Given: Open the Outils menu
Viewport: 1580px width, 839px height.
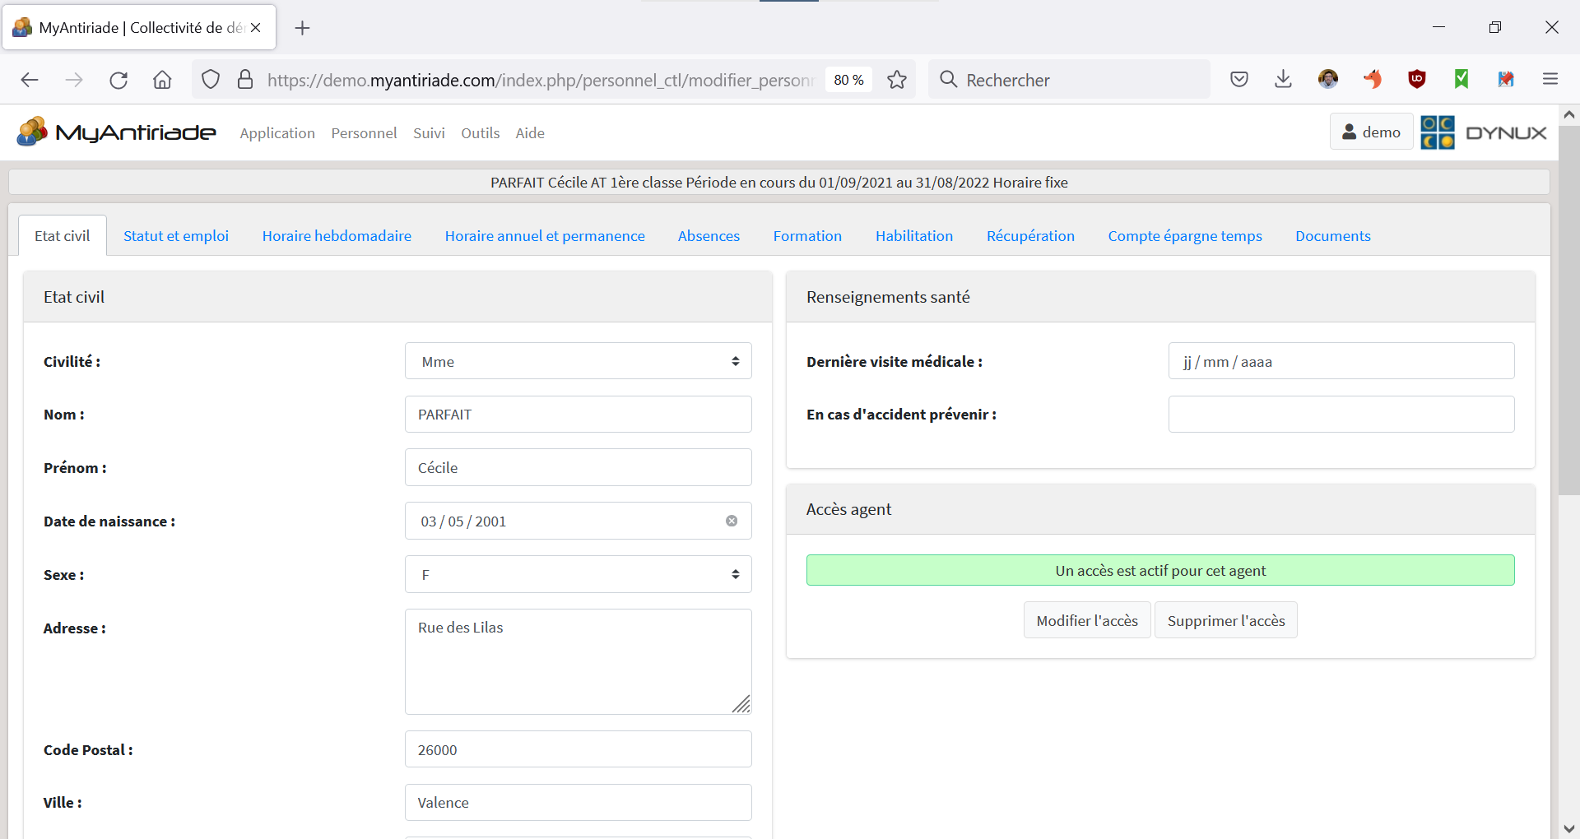Looking at the screenshot, I should (481, 132).
